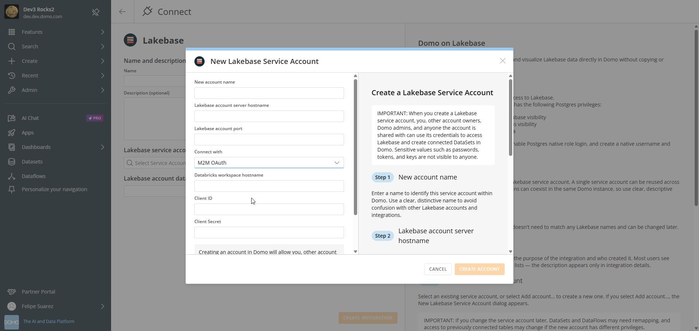This screenshot has width=699, height=331.
Task: Click the form pane vertical scrollbar thumb
Action: click(x=355, y=147)
